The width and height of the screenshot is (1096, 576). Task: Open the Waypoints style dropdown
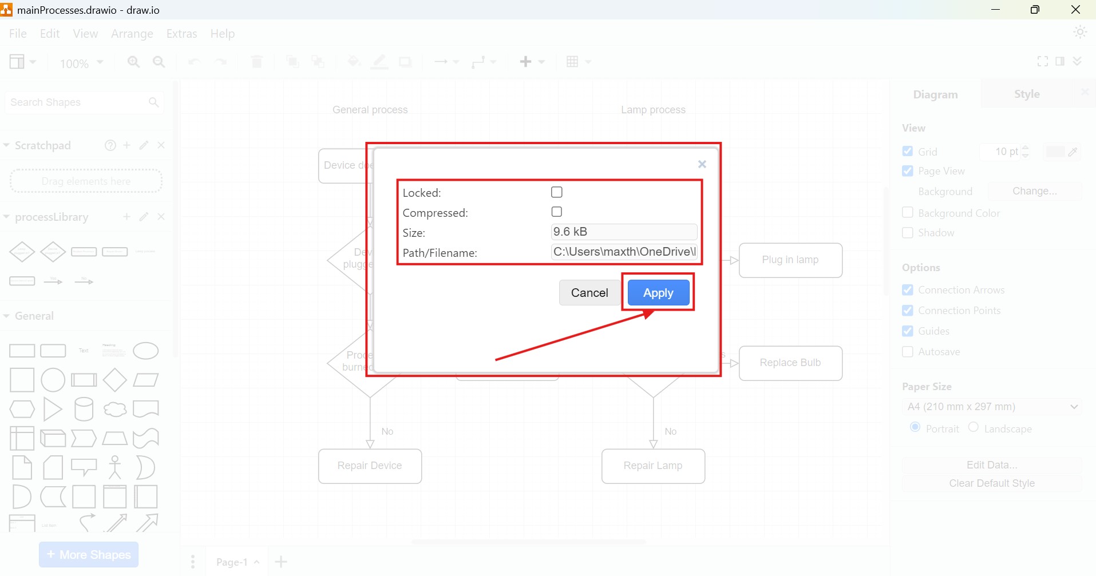click(484, 62)
